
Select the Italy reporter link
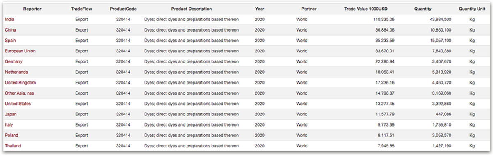tap(9, 124)
